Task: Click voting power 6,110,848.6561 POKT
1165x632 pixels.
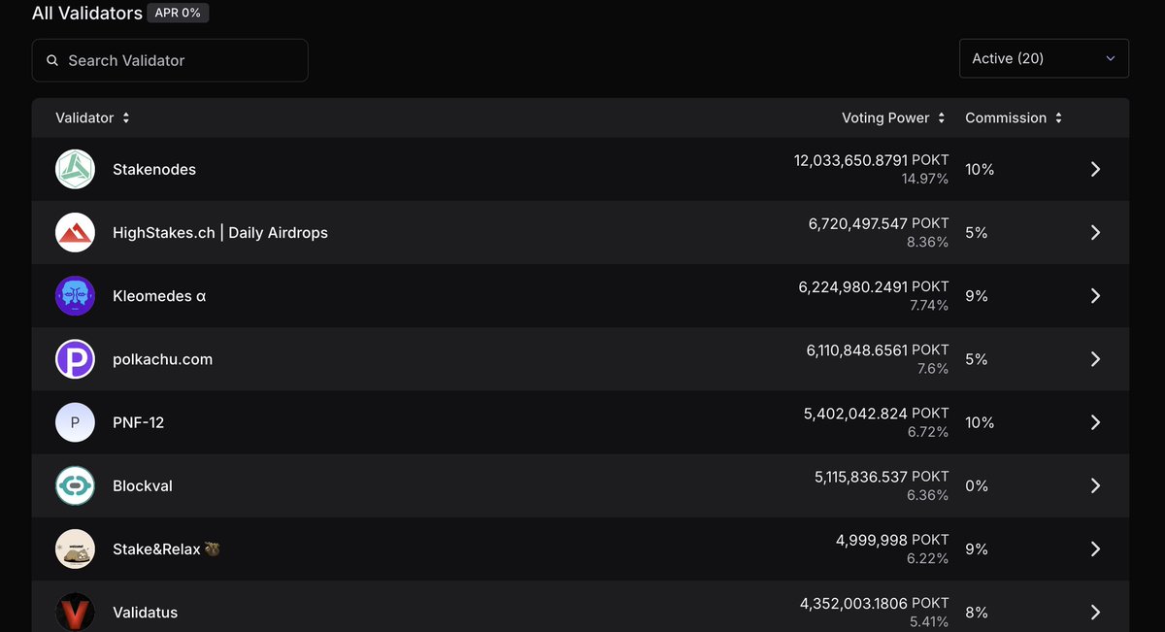Action: click(x=878, y=349)
